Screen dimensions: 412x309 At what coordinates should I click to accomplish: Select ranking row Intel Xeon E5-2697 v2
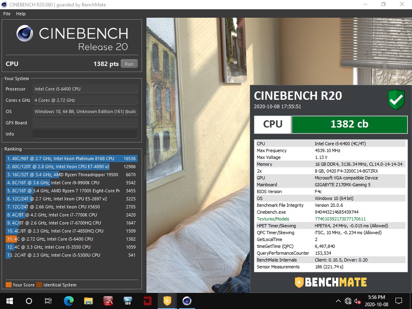tap(72, 199)
